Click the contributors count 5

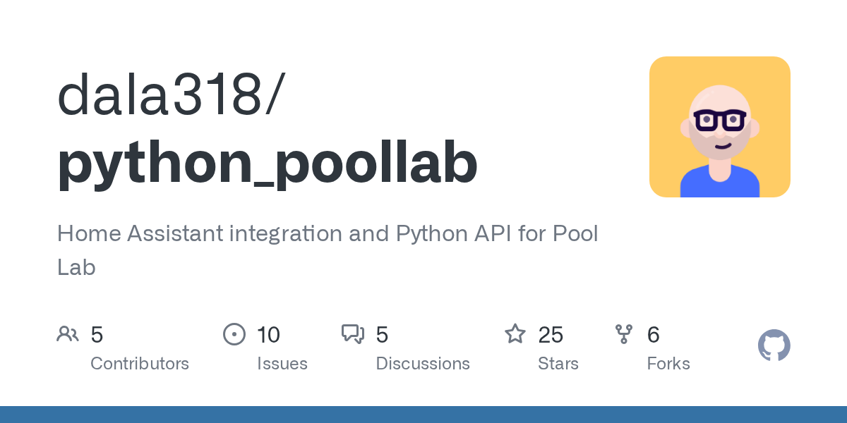(x=97, y=335)
